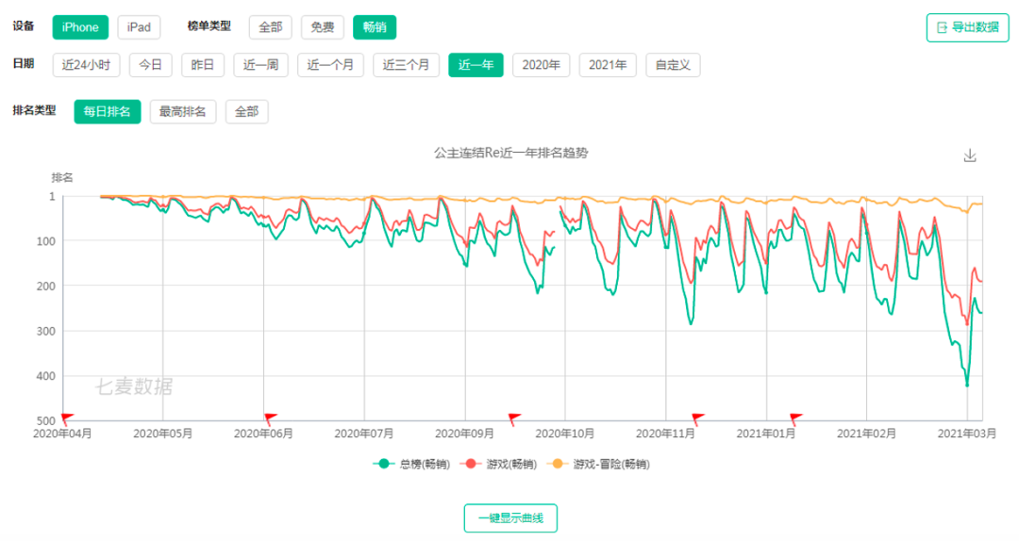Click red flag marker near 2021年01月
This screenshot has width=1019, height=541.
pyautogui.click(x=795, y=418)
